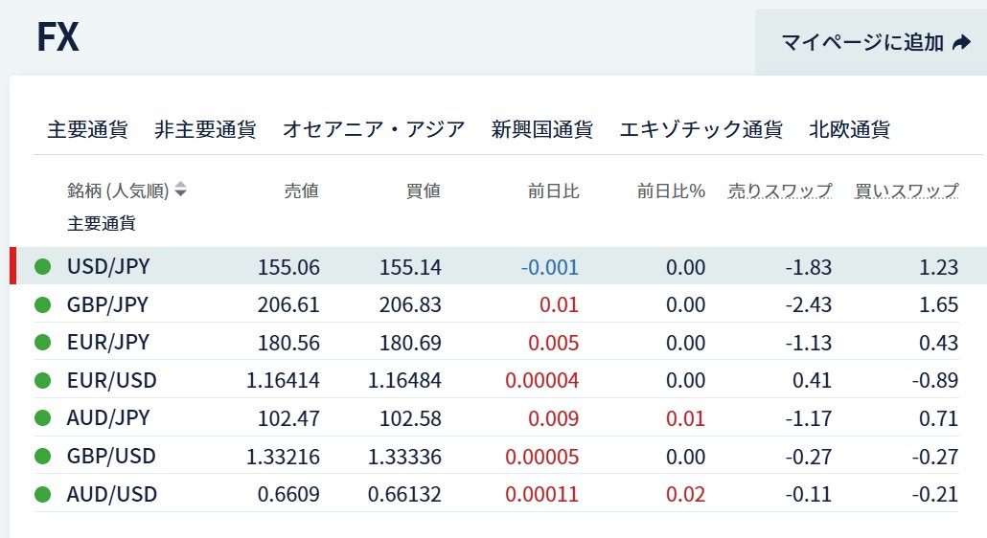The height and width of the screenshot is (538, 987).
Task: Click the FX page heading
Action: point(57,37)
